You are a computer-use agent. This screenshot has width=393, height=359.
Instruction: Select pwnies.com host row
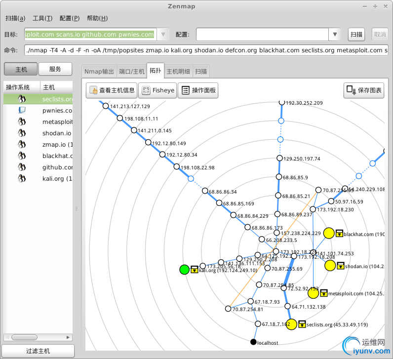coord(38,110)
